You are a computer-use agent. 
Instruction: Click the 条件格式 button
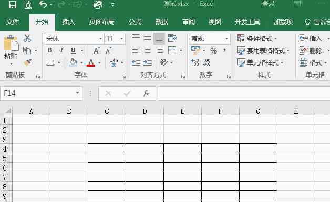click(257, 39)
